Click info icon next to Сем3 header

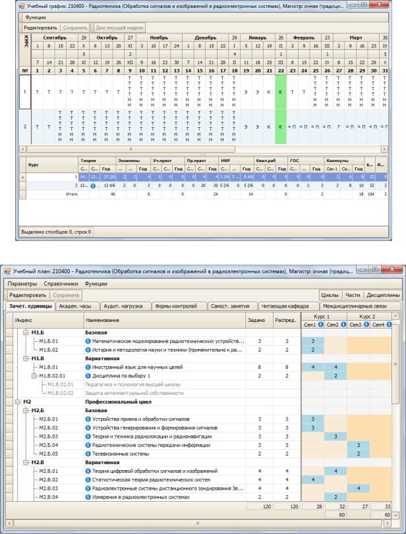point(366,324)
